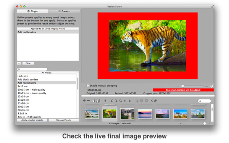
Task: Remove images with the toolbar minus icon
Action: click(x=88, y=101)
